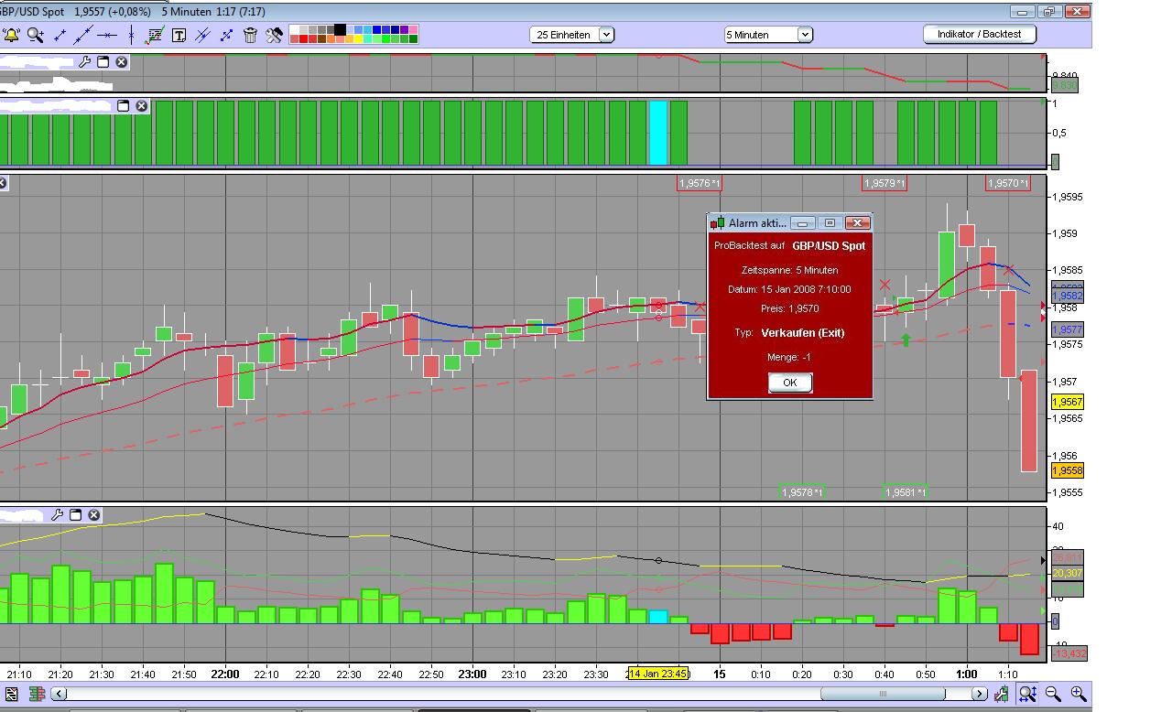1172x712 pixels.
Task: Open the hammer and wrench settings tool
Action: click(274, 35)
